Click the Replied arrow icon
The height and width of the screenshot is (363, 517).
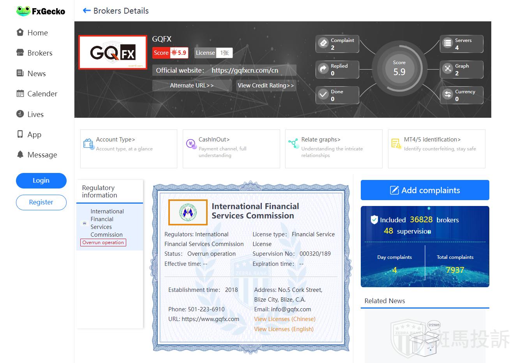pos(323,69)
